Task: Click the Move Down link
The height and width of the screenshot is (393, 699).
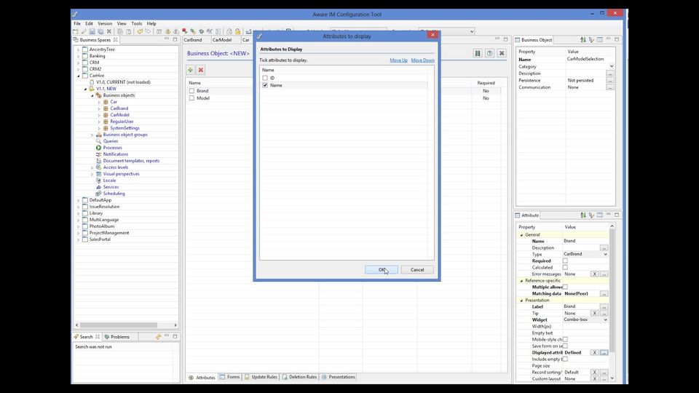Action: 422,60
